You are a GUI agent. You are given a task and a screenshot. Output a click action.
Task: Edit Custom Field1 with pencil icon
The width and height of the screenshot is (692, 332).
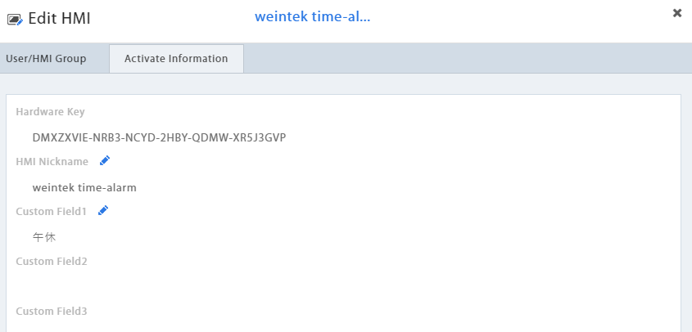pos(103,210)
